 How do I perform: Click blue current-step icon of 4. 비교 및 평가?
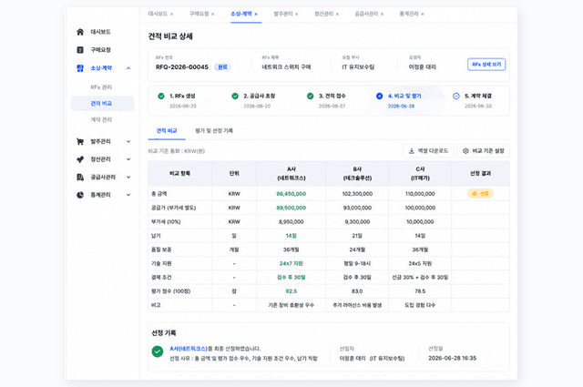[379, 96]
